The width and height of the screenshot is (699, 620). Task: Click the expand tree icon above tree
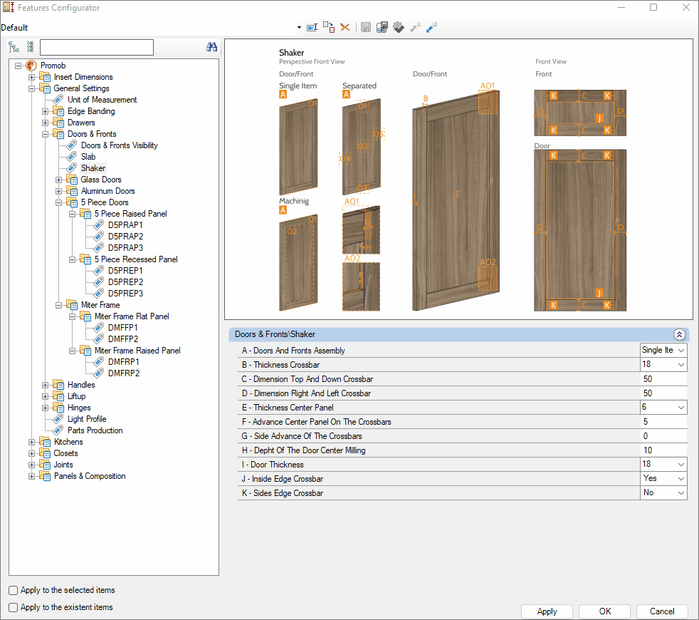[14, 47]
